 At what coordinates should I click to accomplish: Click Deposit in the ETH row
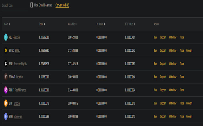click(x=163, y=116)
